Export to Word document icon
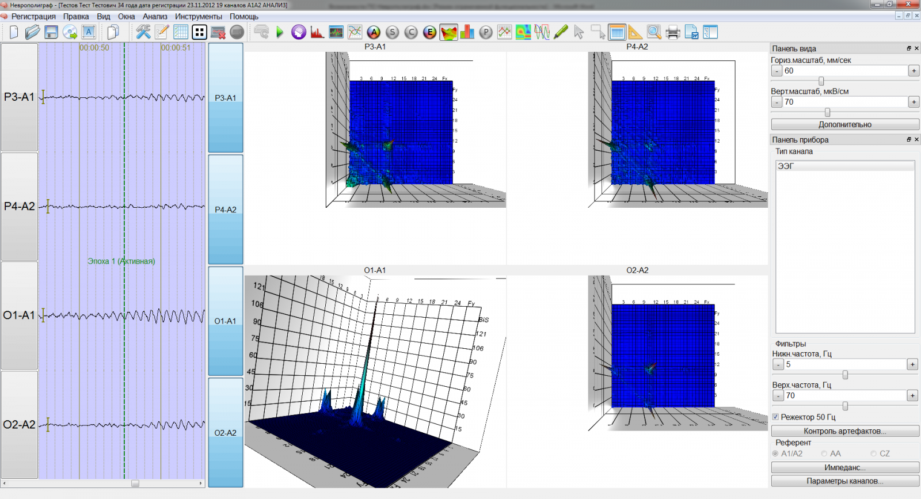The height and width of the screenshot is (499, 921). (691, 32)
